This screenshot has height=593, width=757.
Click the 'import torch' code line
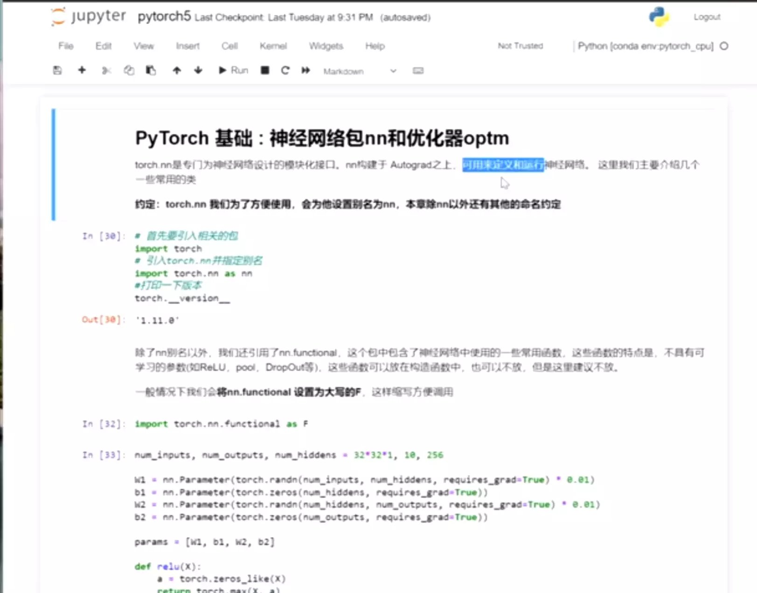(168, 248)
